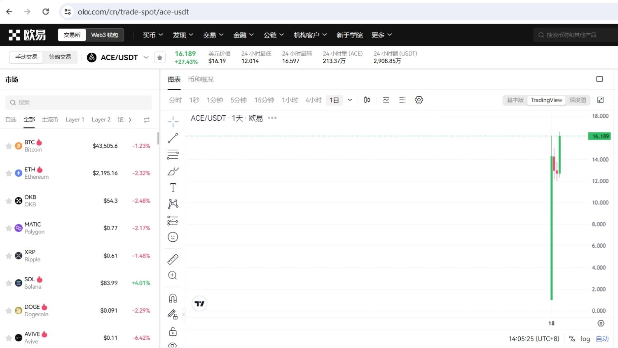Add DOGE to favorites star
Screen dimensions: 618x348
(x=9, y=311)
